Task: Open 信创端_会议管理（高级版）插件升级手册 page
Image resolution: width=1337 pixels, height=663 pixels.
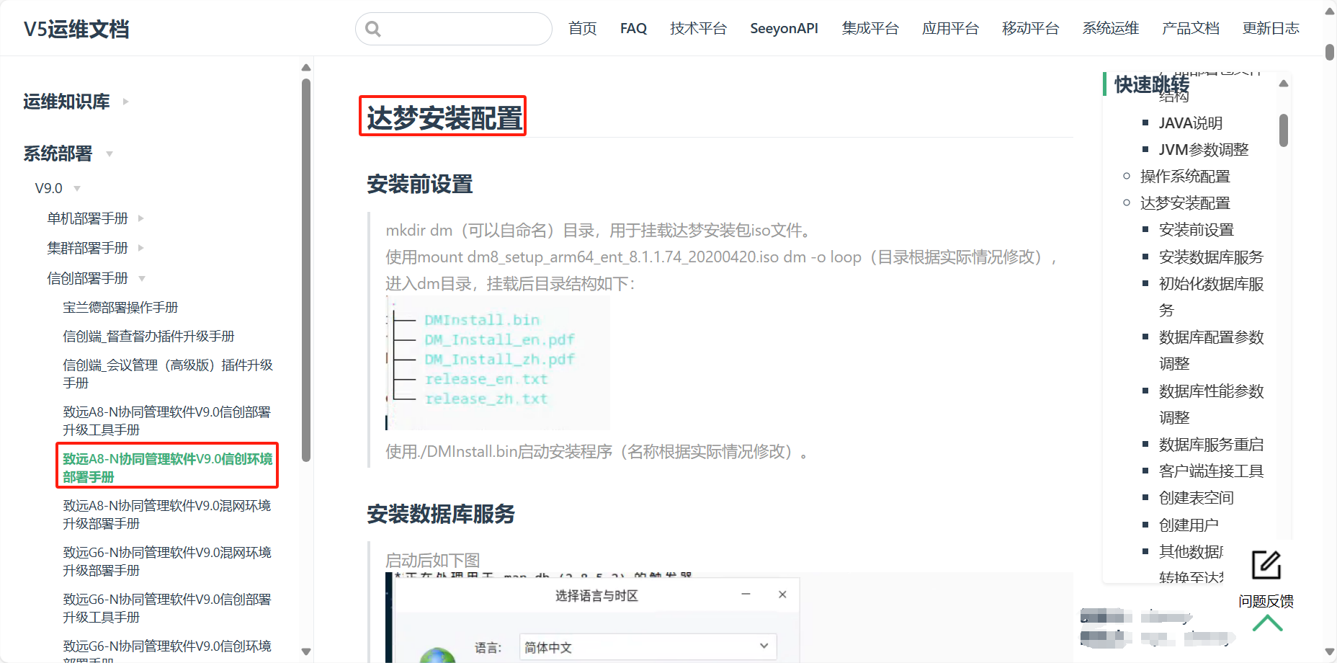Action: click(168, 374)
